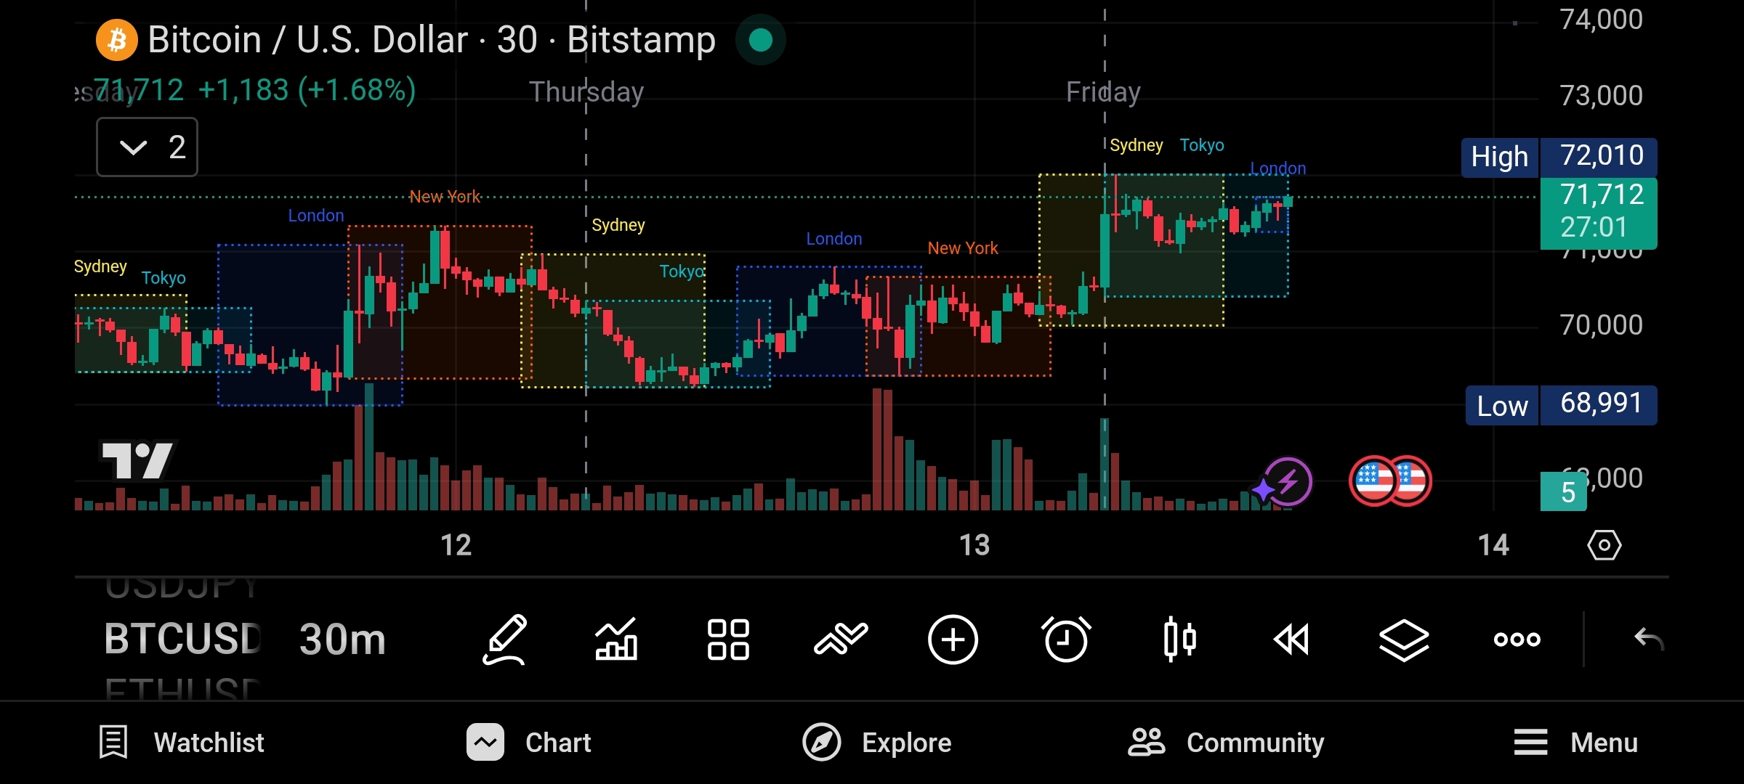1744x784 pixels.
Task: Open the 30m timeframe selector
Action: point(342,640)
